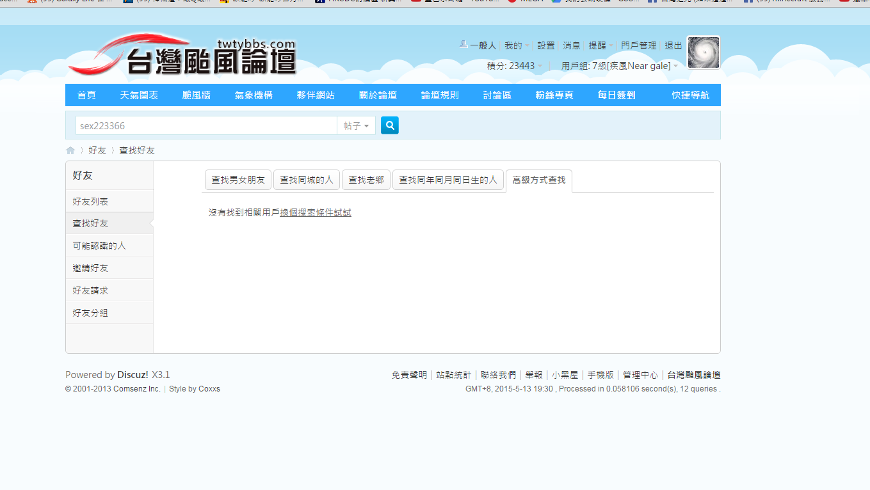Switch to 查找男女朋友 tab
Screen dimensions: 870x490
[x=238, y=180]
